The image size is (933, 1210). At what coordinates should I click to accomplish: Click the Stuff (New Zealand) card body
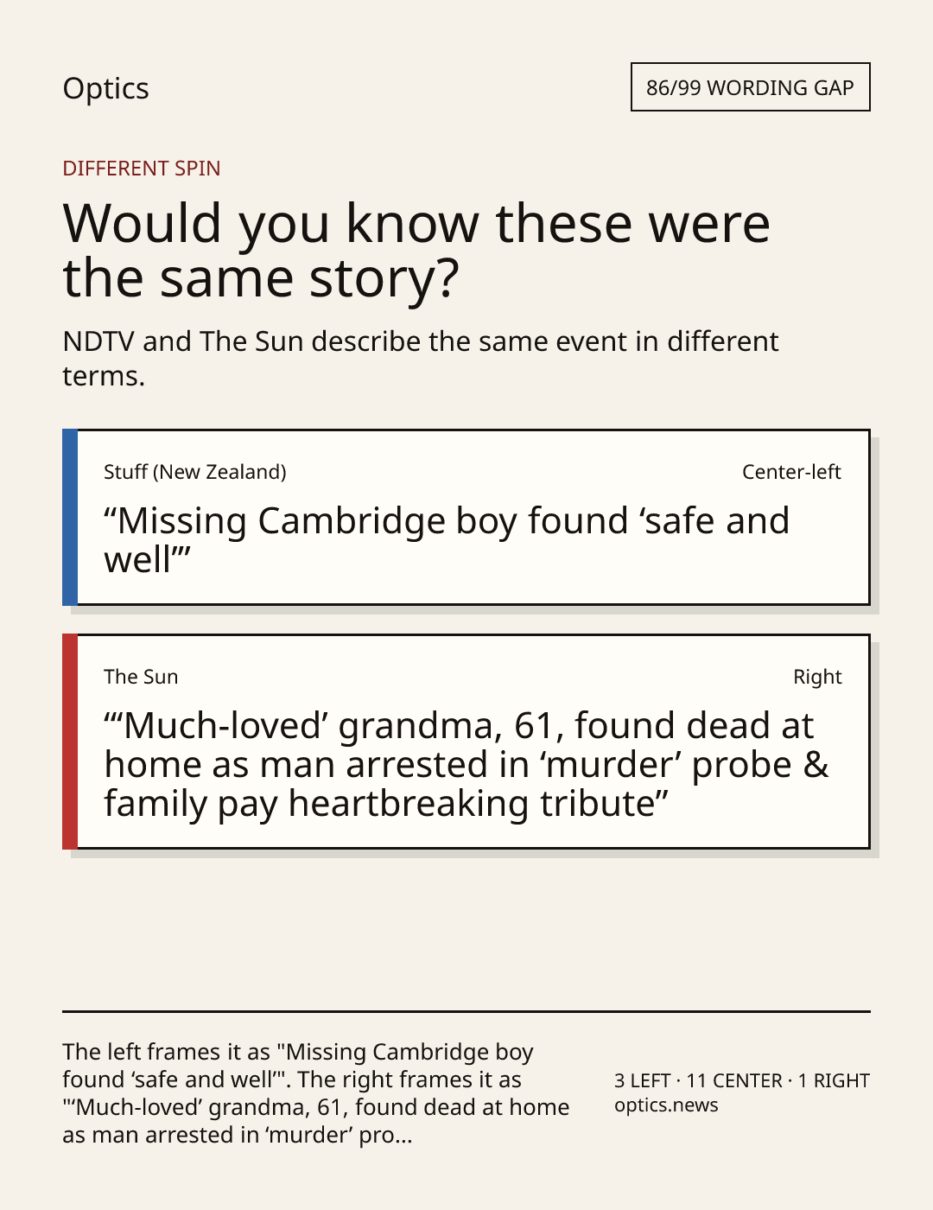tap(473, 517)
